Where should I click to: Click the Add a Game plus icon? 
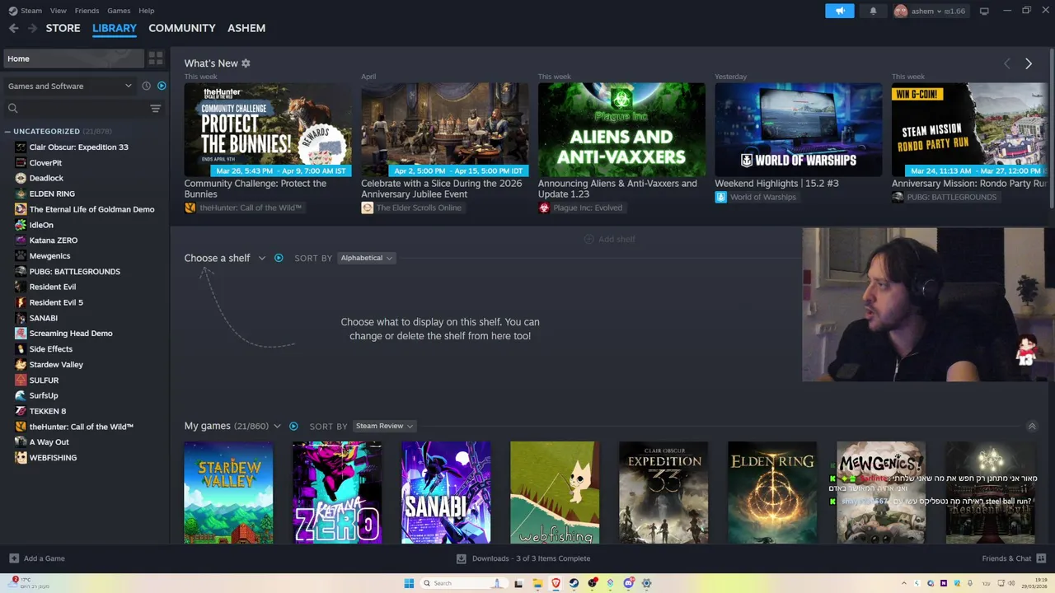(x=14, y=558)
